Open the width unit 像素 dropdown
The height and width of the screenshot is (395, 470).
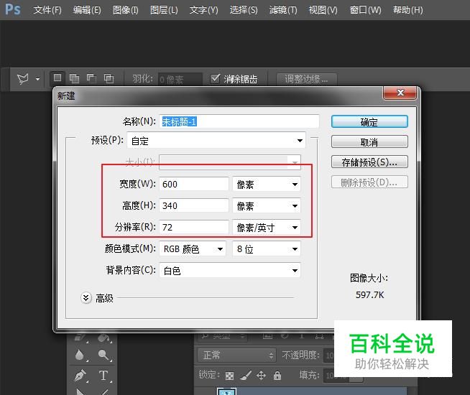267,184
